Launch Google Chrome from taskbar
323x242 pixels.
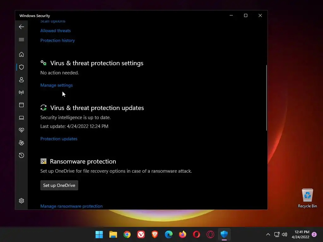[x=127, y=234]
